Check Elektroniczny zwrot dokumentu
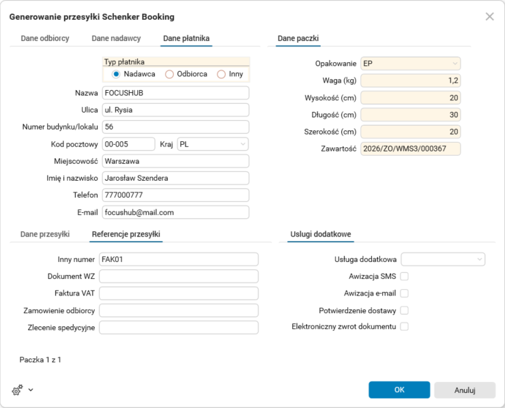 click(x=404, y=327)
